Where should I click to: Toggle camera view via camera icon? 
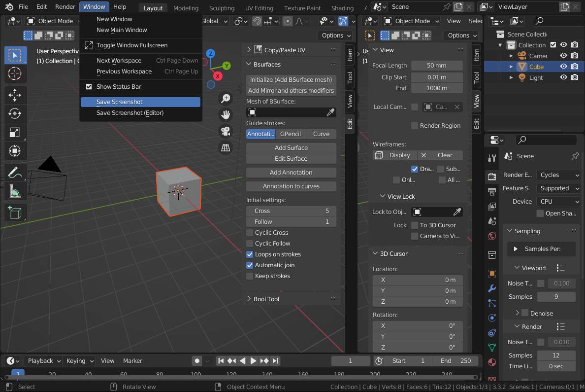click(x=226, y=131)
